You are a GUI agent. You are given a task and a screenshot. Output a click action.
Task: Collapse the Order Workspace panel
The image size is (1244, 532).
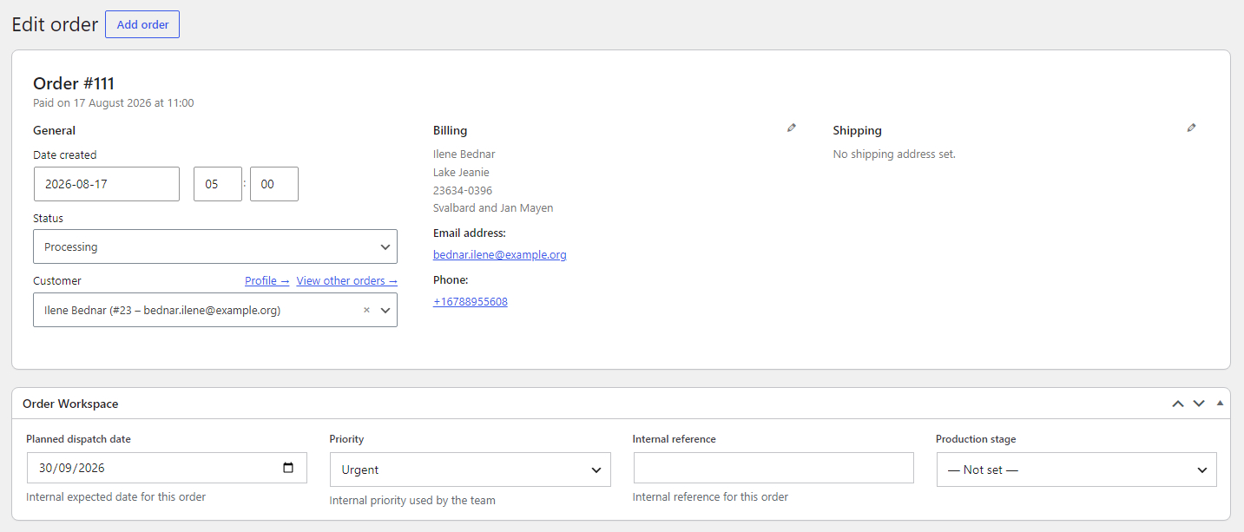[1220, 403]
